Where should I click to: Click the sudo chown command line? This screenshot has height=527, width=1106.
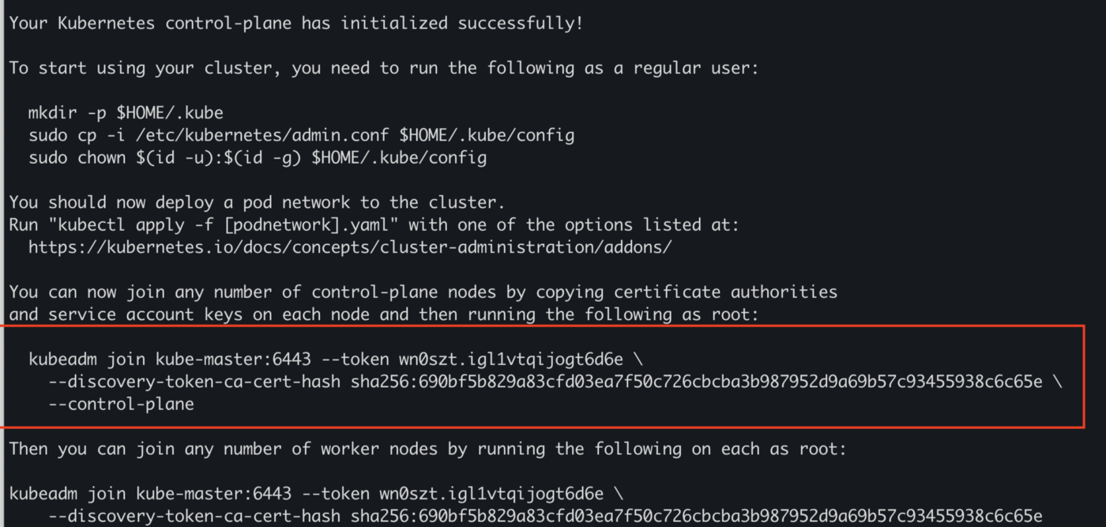(x=258, y=158)
